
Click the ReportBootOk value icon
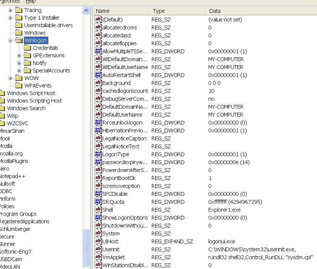tap(98, 178)
